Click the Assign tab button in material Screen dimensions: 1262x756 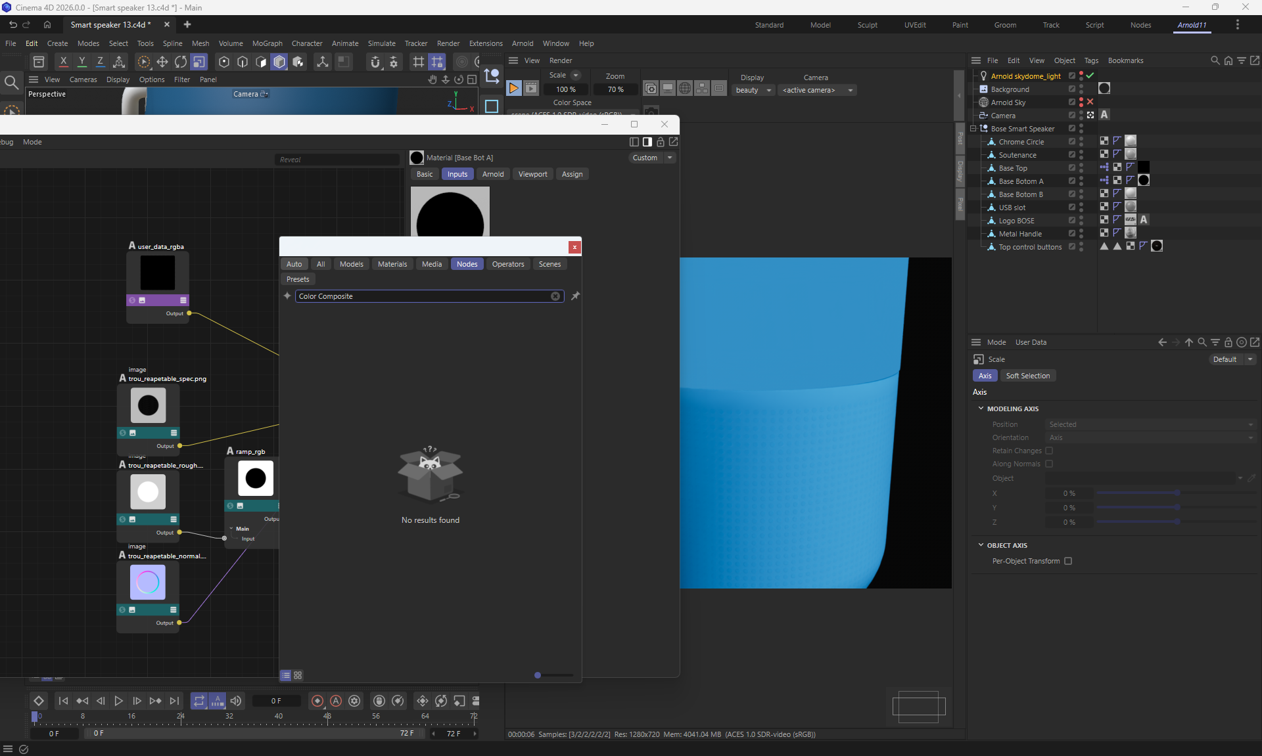tap(572, 174)
